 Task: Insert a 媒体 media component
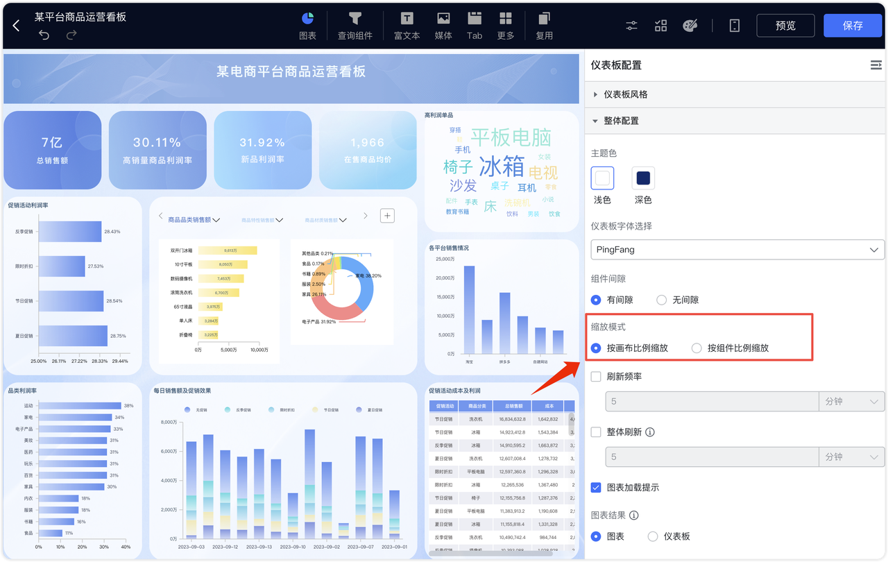443,26
